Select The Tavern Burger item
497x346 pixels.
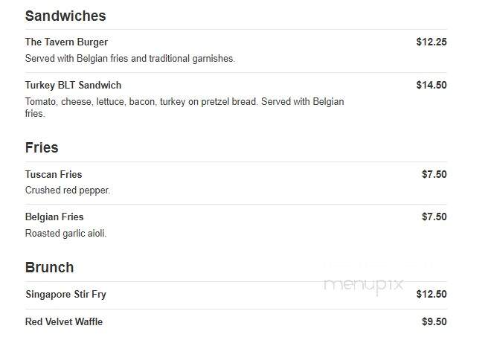tap(66, 42)
